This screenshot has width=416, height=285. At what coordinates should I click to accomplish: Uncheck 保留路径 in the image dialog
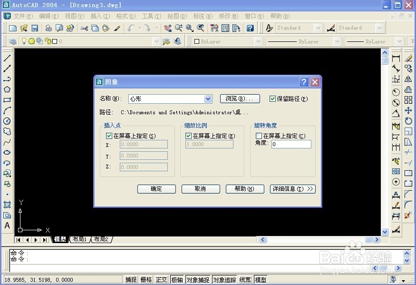click(x=272, y=98)
